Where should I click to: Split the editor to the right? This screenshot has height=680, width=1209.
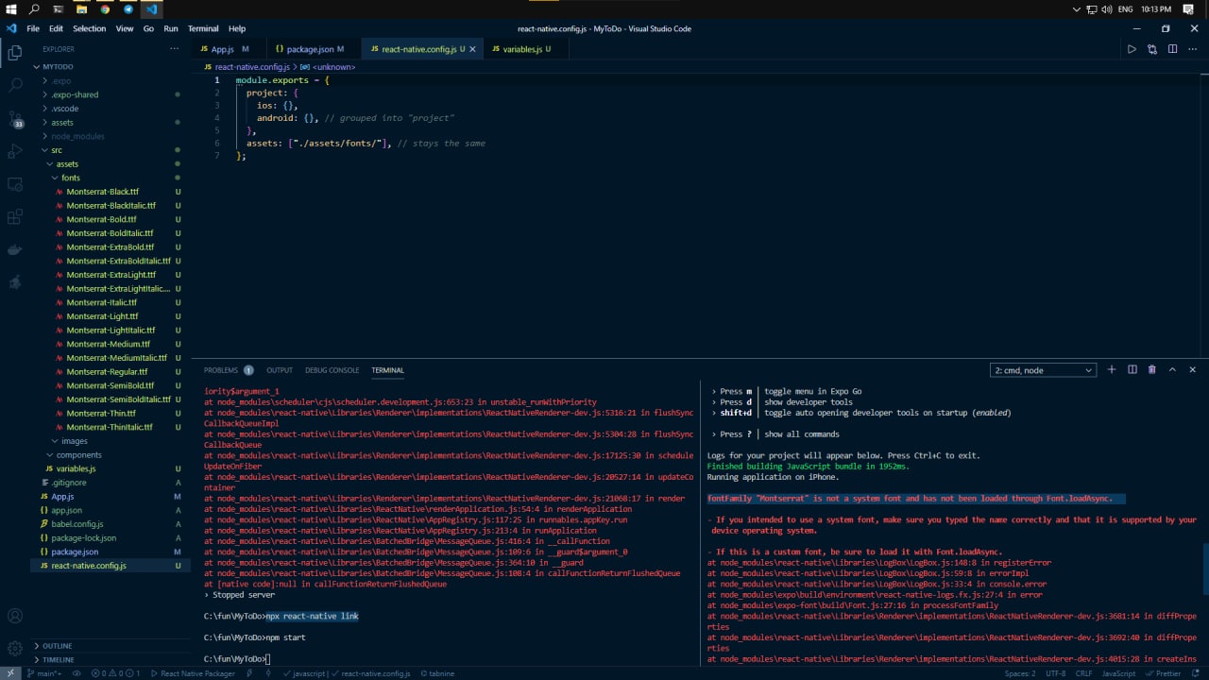click(1172, 49)
